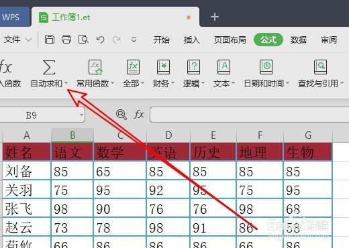Expand the 文本 dropdown arrow

click(x=233, y=83)
